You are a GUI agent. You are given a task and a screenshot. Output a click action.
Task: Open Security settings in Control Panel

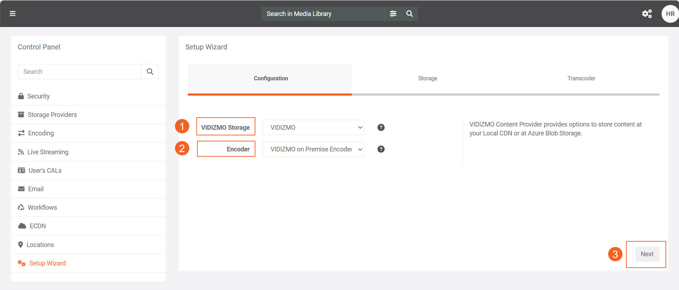38,96
